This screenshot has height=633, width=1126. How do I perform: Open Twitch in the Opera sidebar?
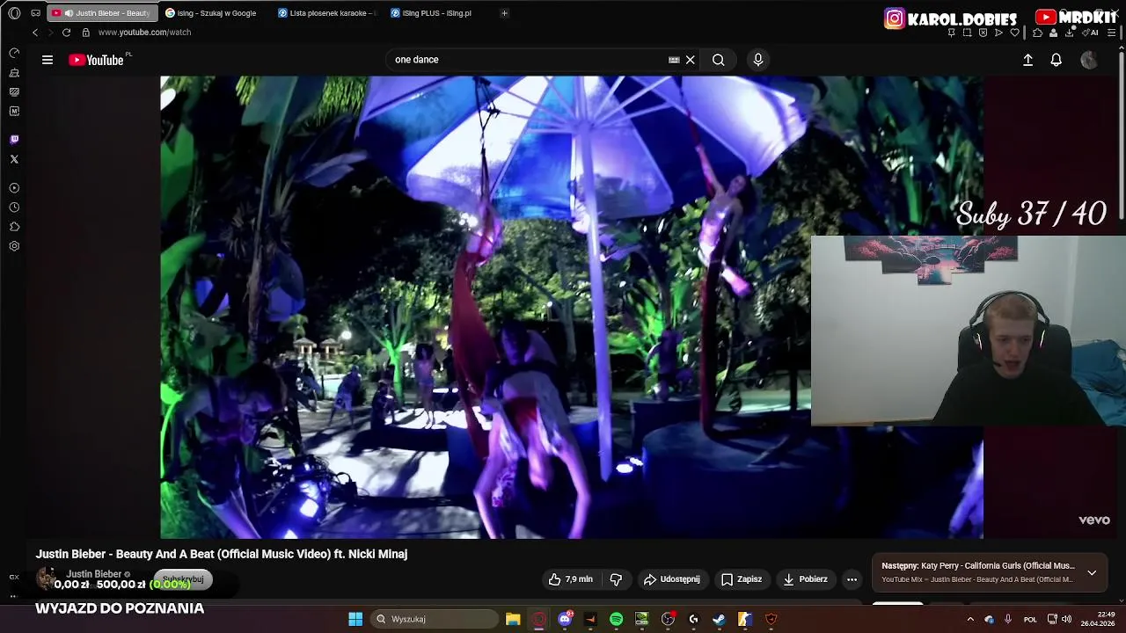14,140
